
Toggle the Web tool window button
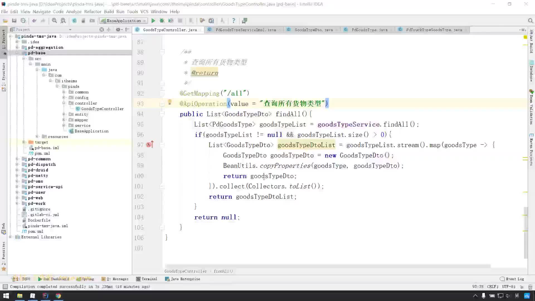[x=4, y=229]
